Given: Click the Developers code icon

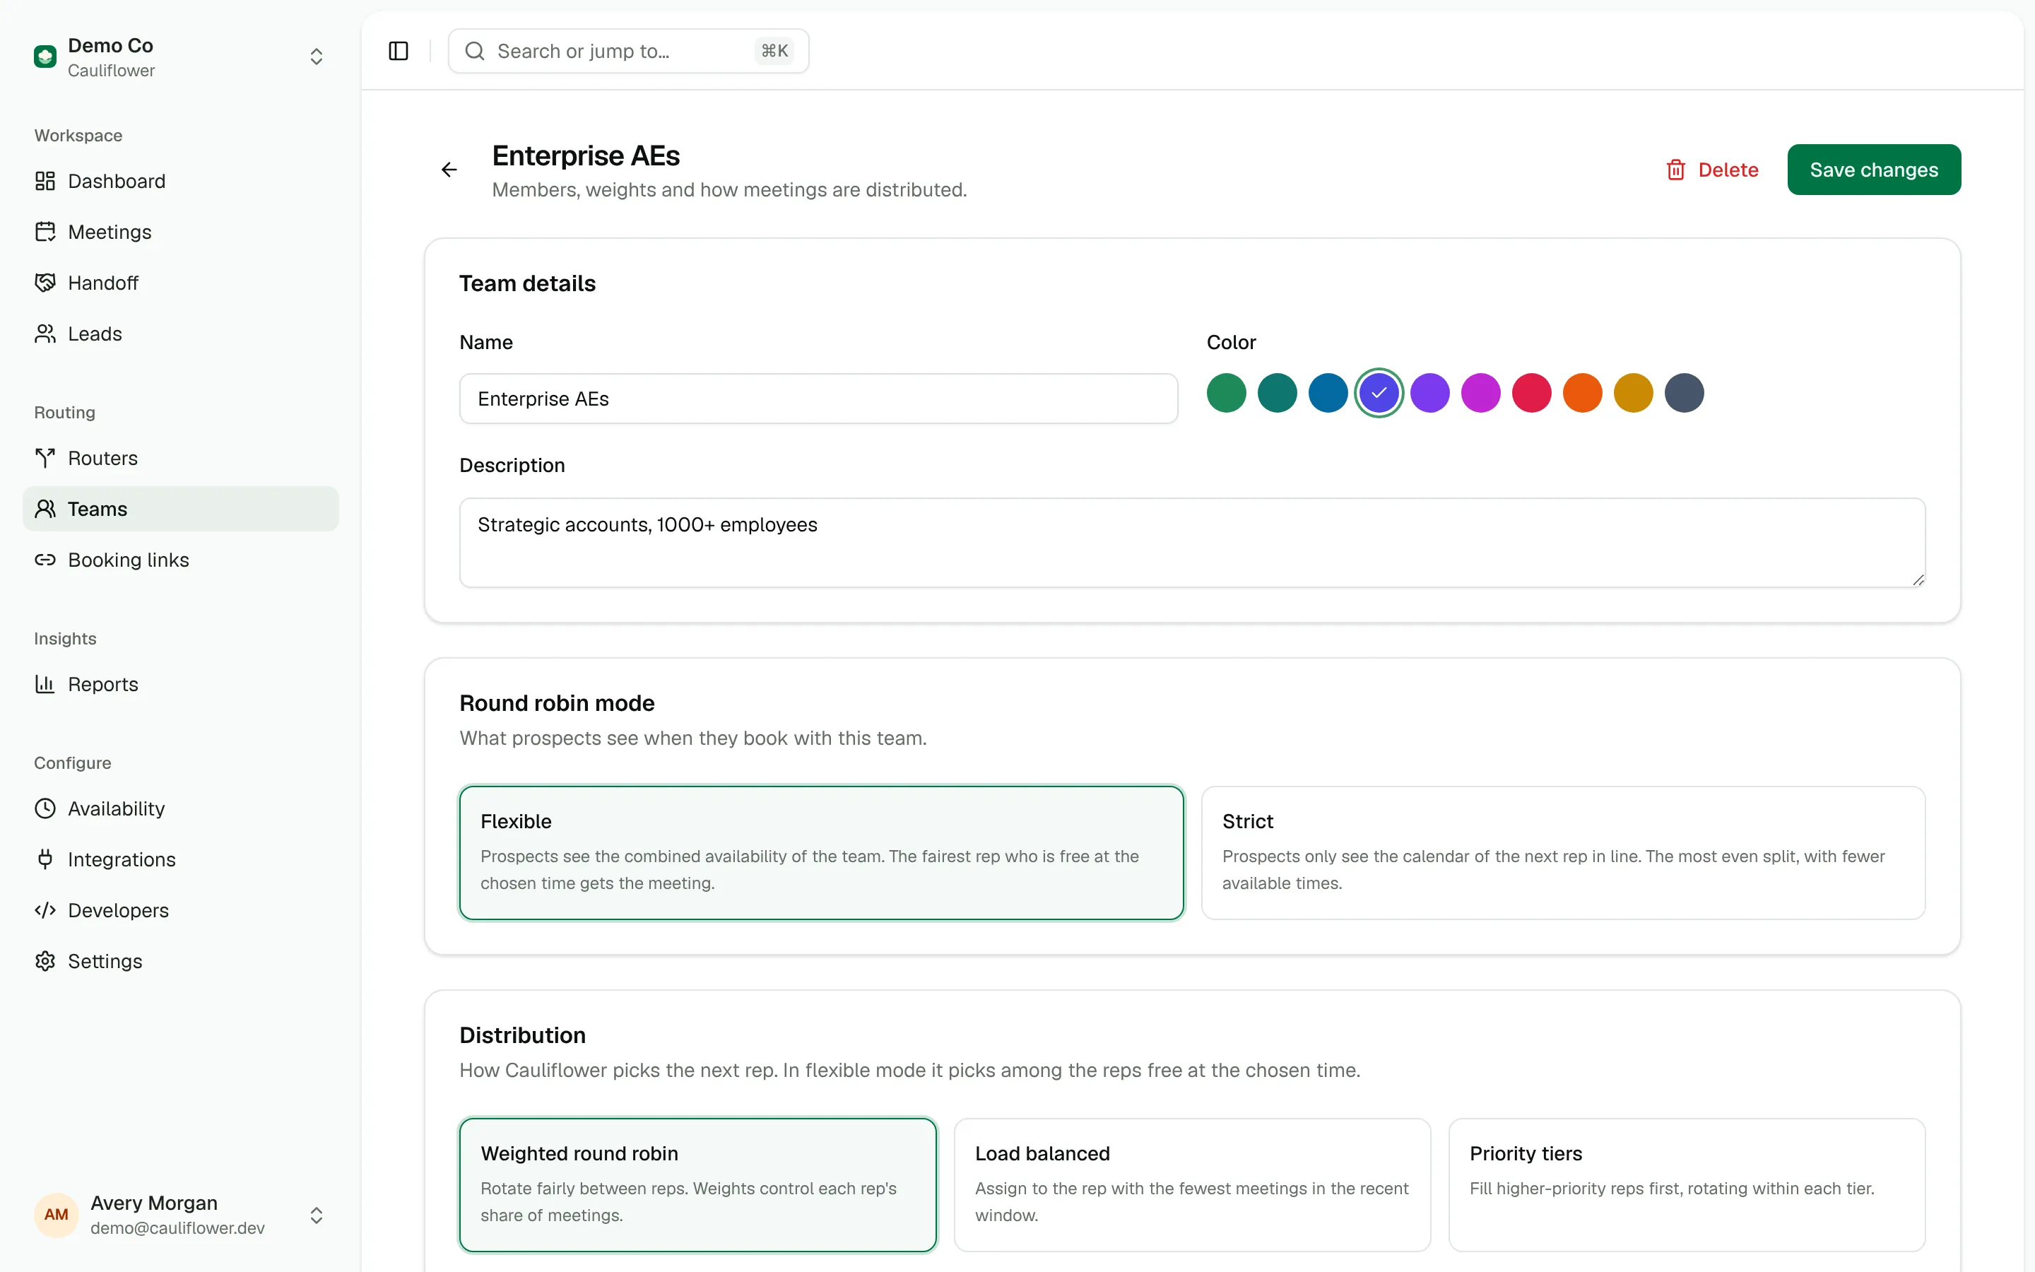Looking at the screenshot, I should coord(45,910).
